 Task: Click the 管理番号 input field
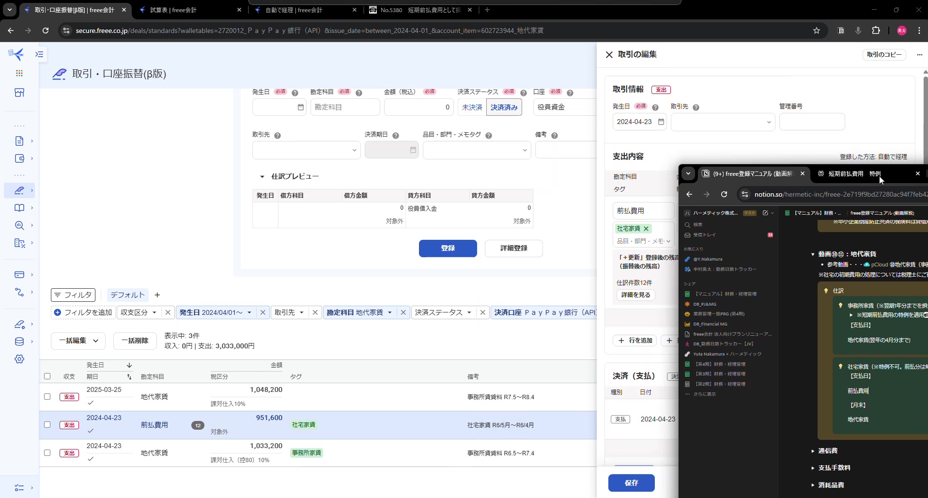812,122
